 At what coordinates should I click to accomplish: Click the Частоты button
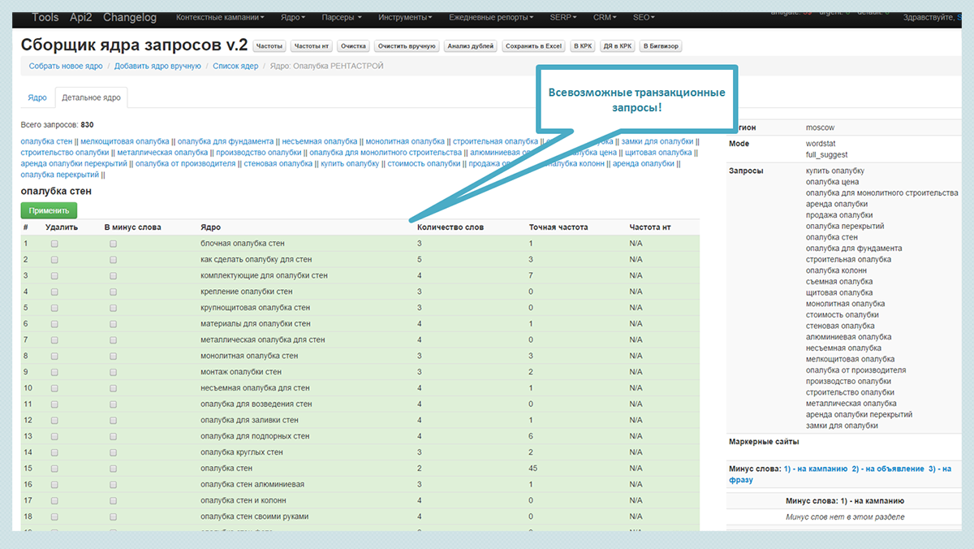click(269, 46)
